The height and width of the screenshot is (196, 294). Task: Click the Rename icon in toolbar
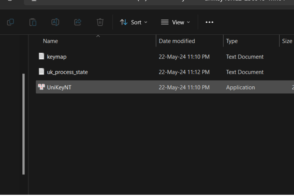pyautogui.click(x=55, y=22)
